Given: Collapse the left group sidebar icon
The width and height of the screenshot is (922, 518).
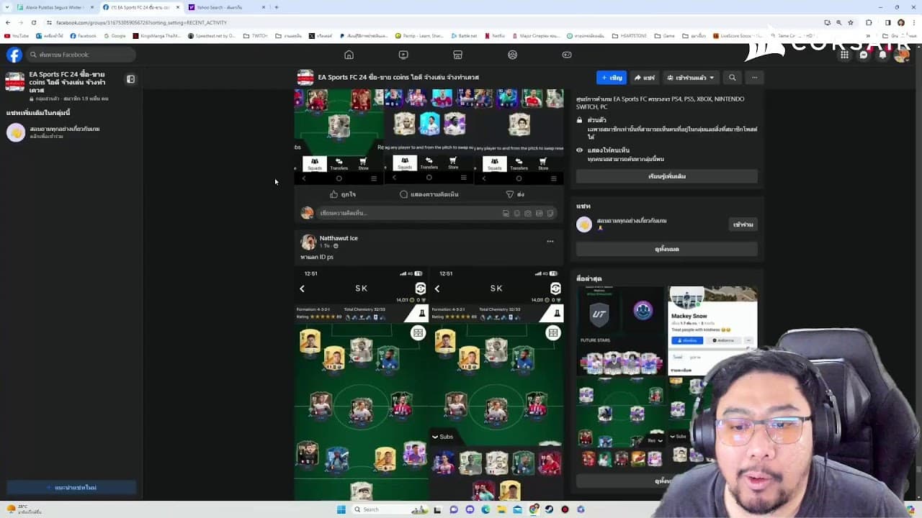Looking at the screenshot, I should point(130,79).
